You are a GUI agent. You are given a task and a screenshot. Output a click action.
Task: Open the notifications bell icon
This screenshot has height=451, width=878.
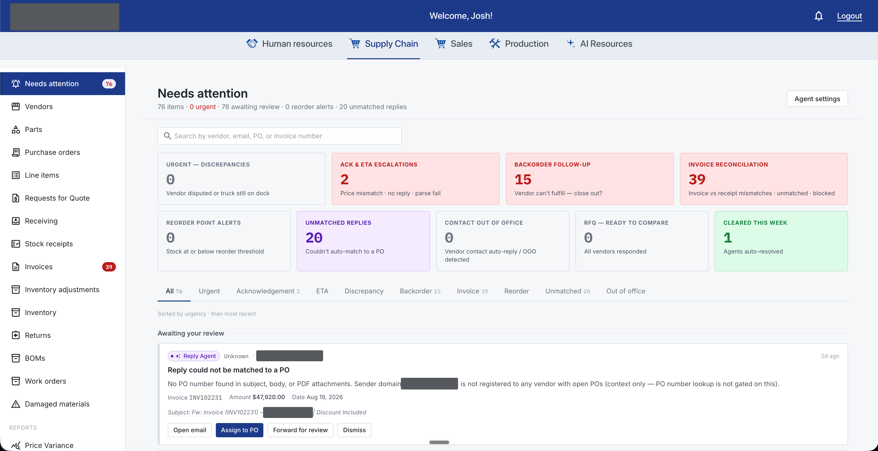818,16
